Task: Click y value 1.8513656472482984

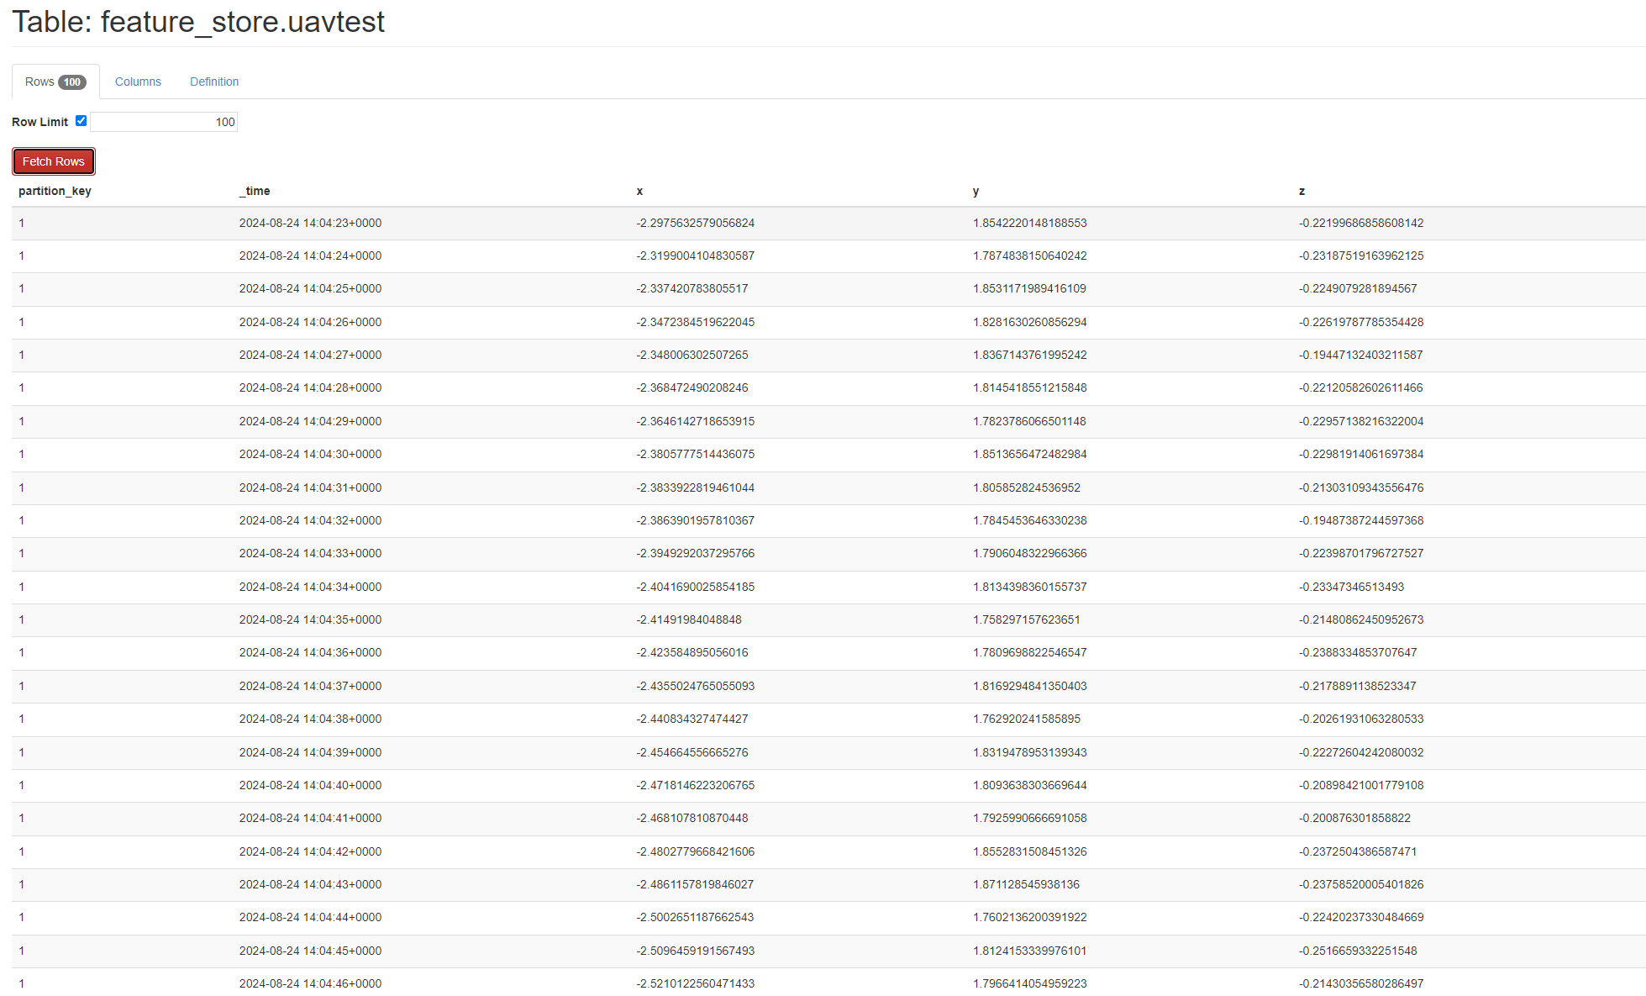Action: coord(1029,454)
